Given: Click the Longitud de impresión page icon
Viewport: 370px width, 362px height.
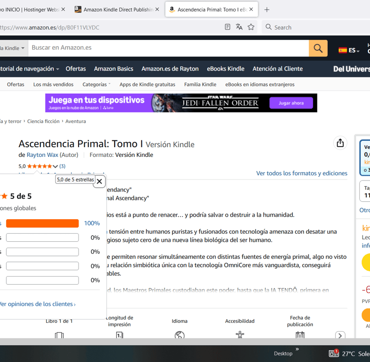Looking at the screenshot, I should (119, 335).
